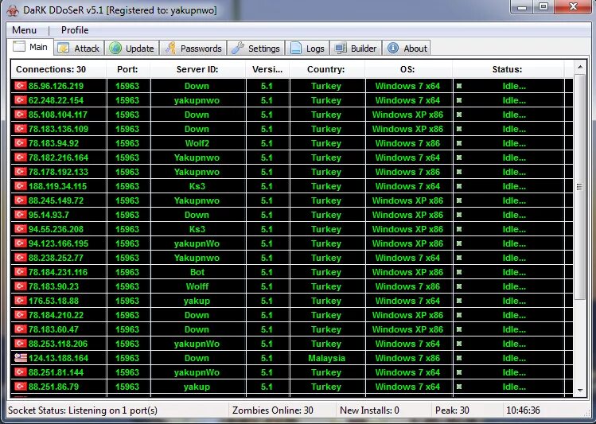596x424 pixels.
Task: Click the Port: column header
Action: (127, 69)
